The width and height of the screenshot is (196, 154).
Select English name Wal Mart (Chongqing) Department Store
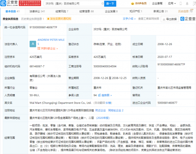click(x=60, y=103)
